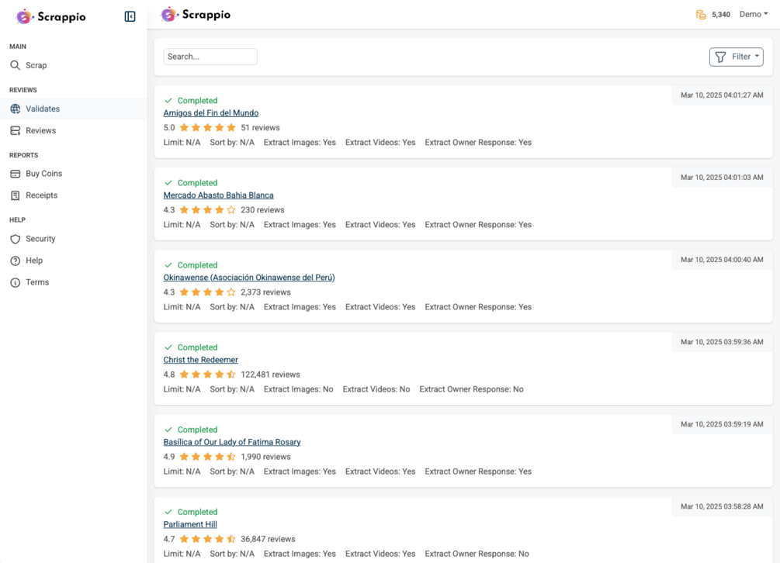Click the timestamp Mar 10, 2025 04:01:03 AM
Screen dimensions: 780x563
722,178
